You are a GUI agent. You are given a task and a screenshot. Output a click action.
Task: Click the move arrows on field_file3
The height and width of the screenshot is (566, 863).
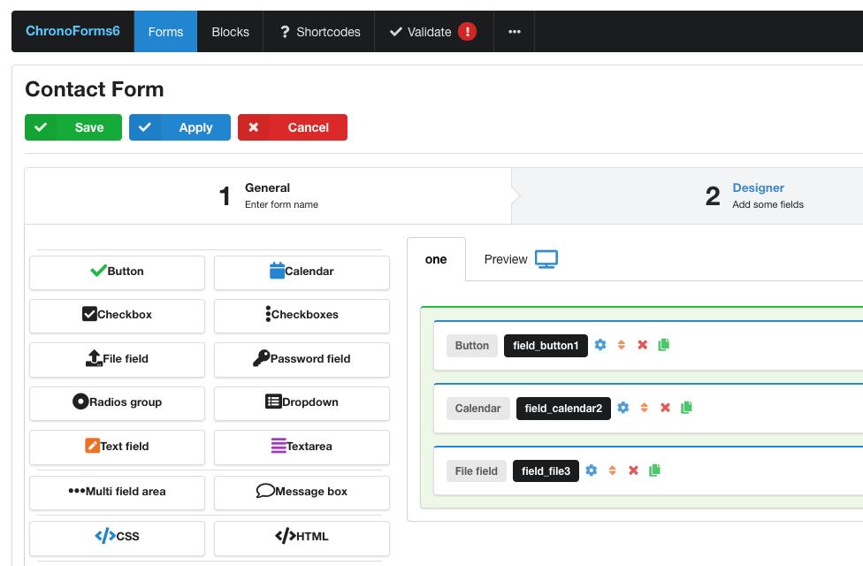(x=612, y=470)
